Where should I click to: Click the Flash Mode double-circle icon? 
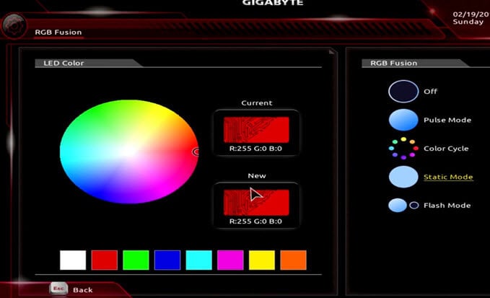point(403,205)
